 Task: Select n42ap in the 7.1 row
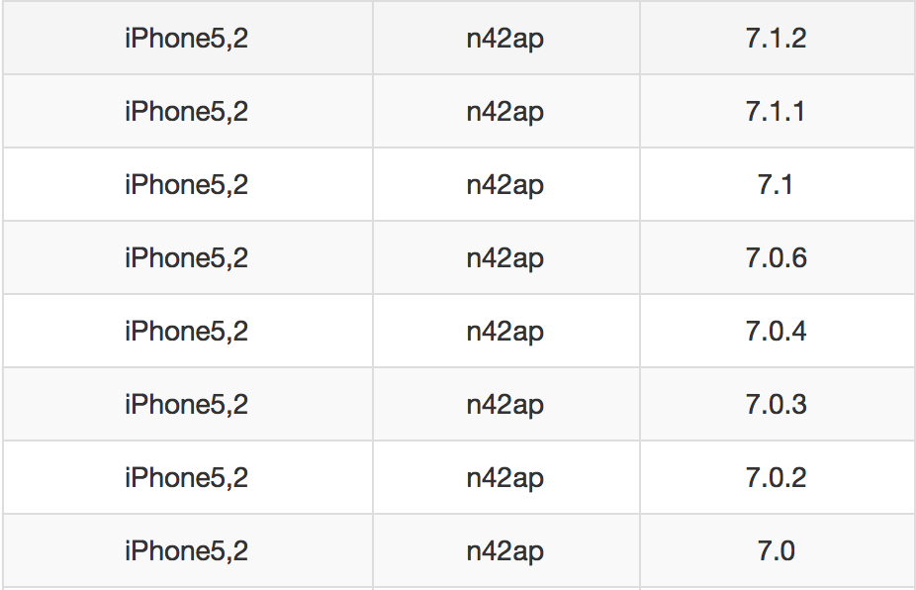[505, 186]
